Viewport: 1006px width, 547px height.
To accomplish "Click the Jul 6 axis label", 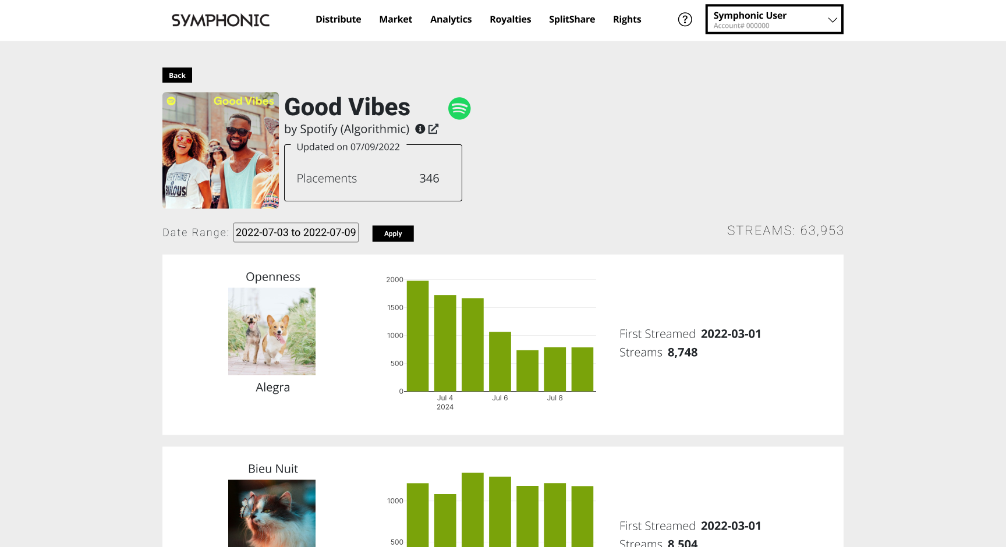I will point(500,398).
